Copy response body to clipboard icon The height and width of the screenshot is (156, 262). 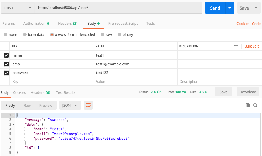tap(248, 105)
